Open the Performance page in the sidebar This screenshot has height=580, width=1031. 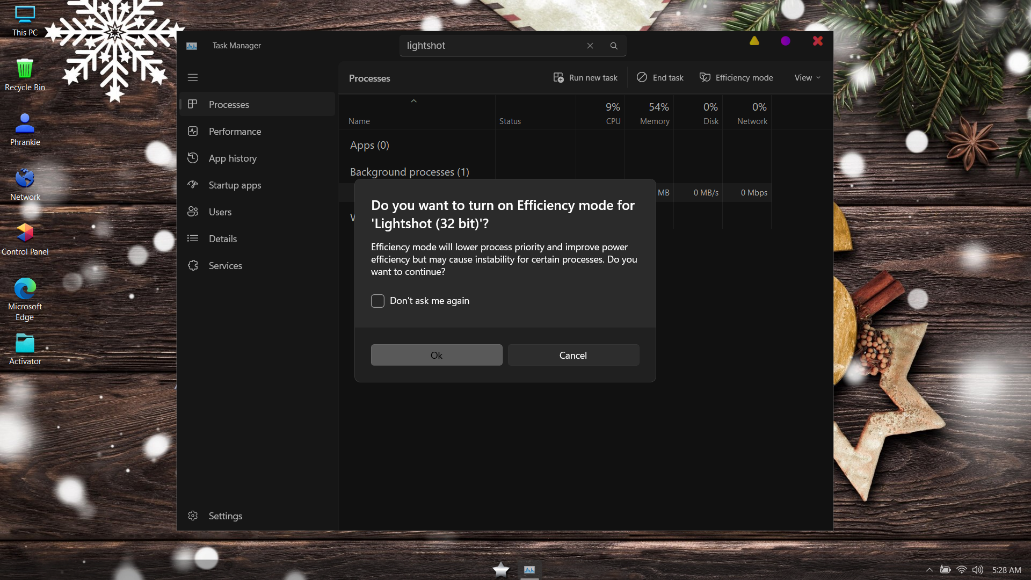point(235,132)
